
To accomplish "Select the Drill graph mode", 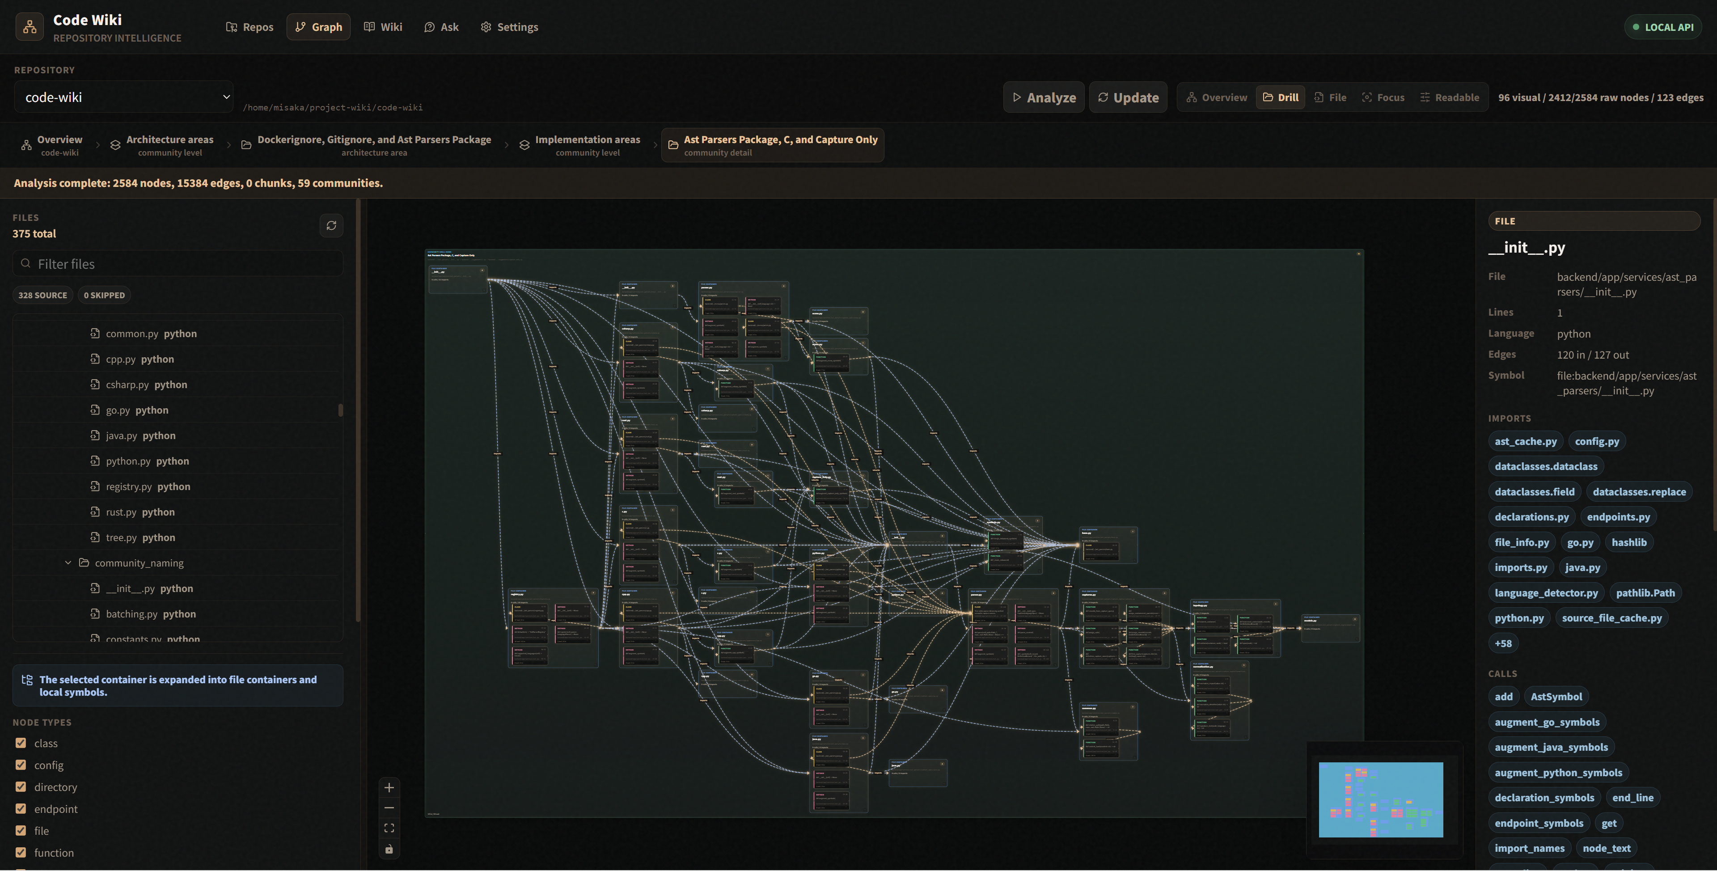I will tap(1281, 97).
